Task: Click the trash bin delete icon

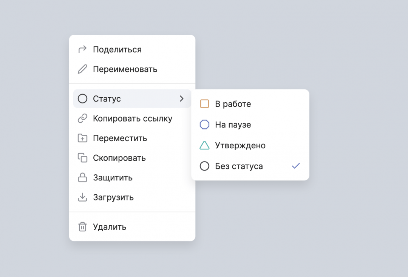Action: pyautogui.click(x=82, y=227)
